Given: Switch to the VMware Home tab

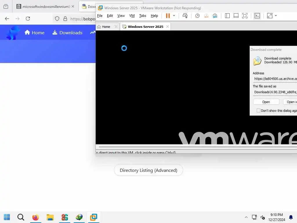Looking at the screenshot, I should (106, 27).
